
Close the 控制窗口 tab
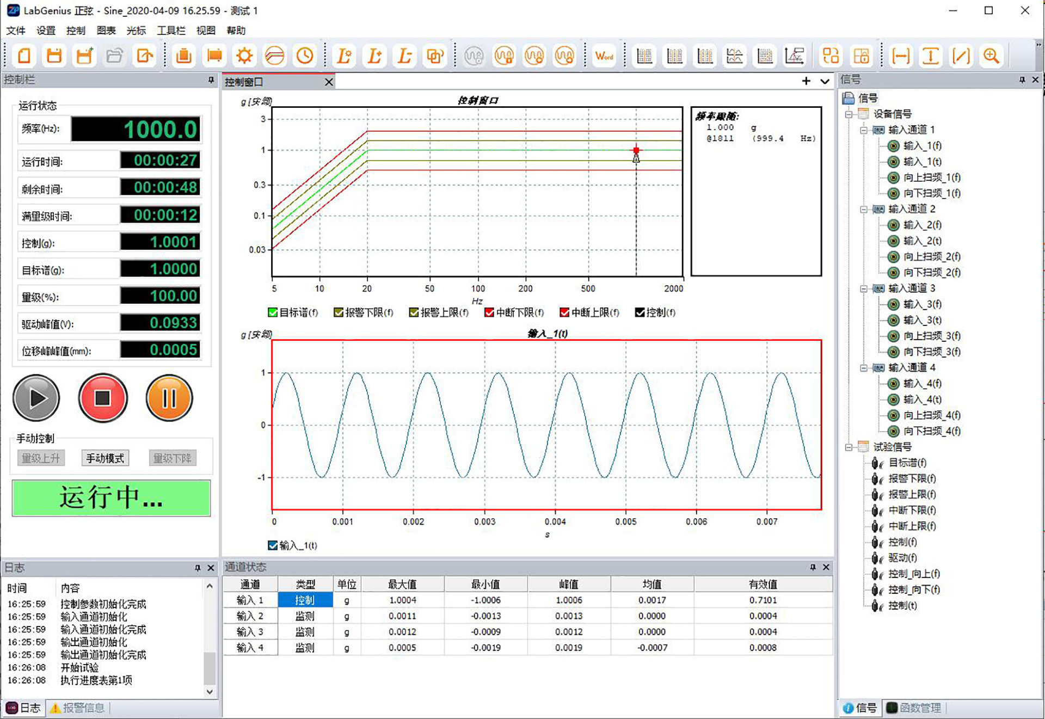(329, 82)
